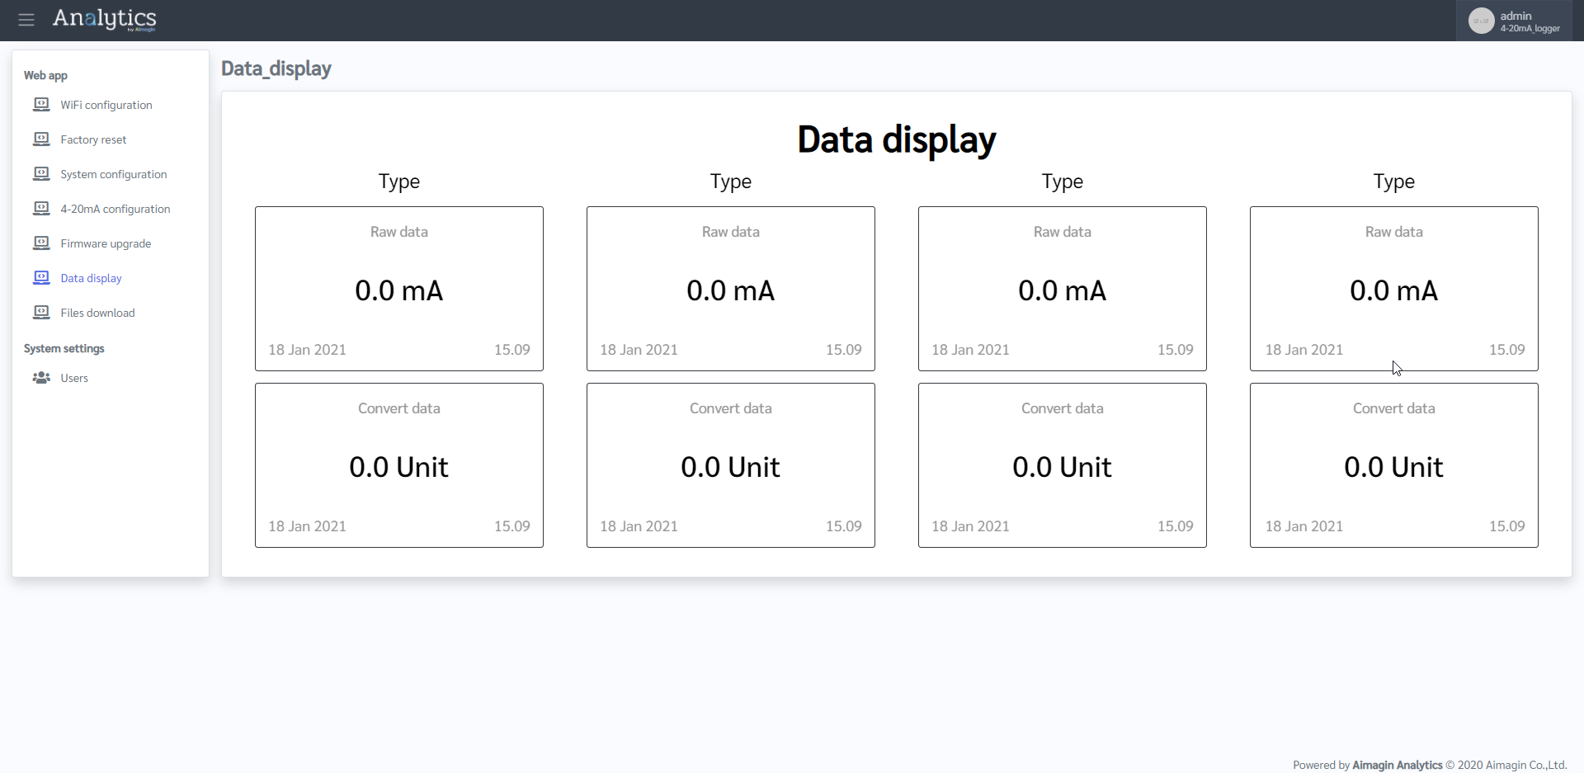The image size is (1584, 773).
Task: Open the Files download page
Action: pos(97,313)
